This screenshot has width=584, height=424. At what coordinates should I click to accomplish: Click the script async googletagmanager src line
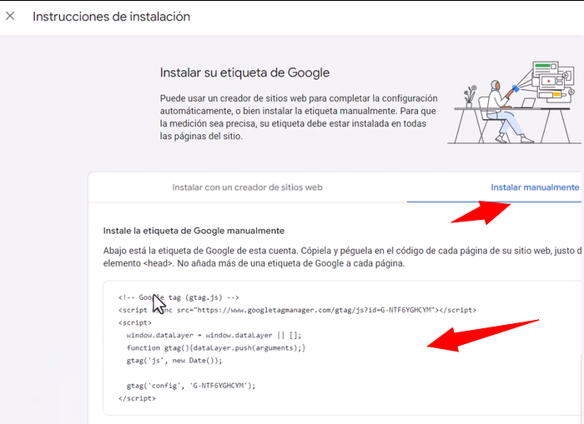(x=297, y=310)
